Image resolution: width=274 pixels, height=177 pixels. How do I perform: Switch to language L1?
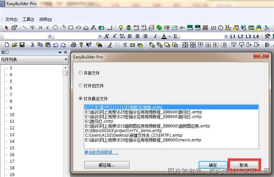coord(232,36)
